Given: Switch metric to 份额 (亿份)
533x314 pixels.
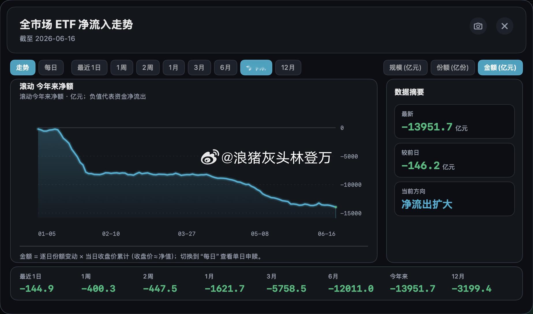Looking at the screenshot, I should tap(453, 68).
